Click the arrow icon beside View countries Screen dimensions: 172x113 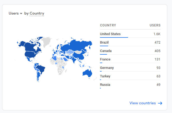pos(160,103)
